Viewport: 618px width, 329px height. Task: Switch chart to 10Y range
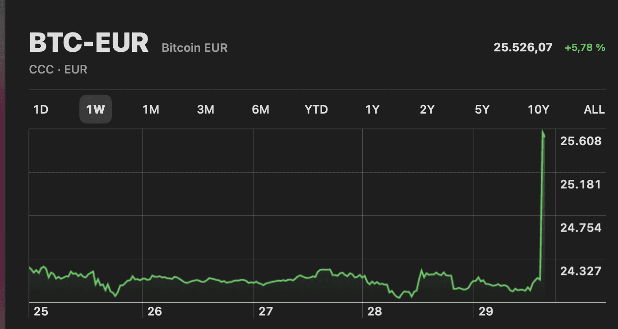click(x=538, y=110)
